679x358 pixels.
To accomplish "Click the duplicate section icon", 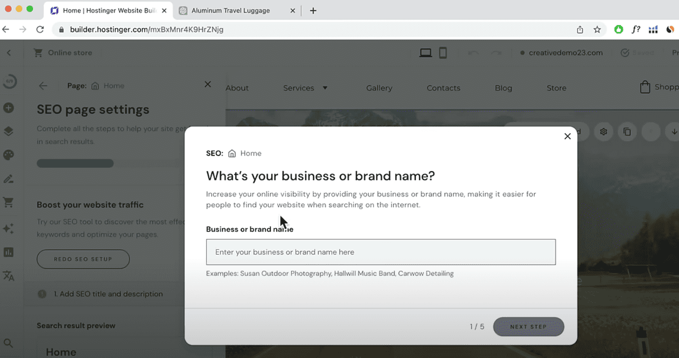I will point(627,132).
